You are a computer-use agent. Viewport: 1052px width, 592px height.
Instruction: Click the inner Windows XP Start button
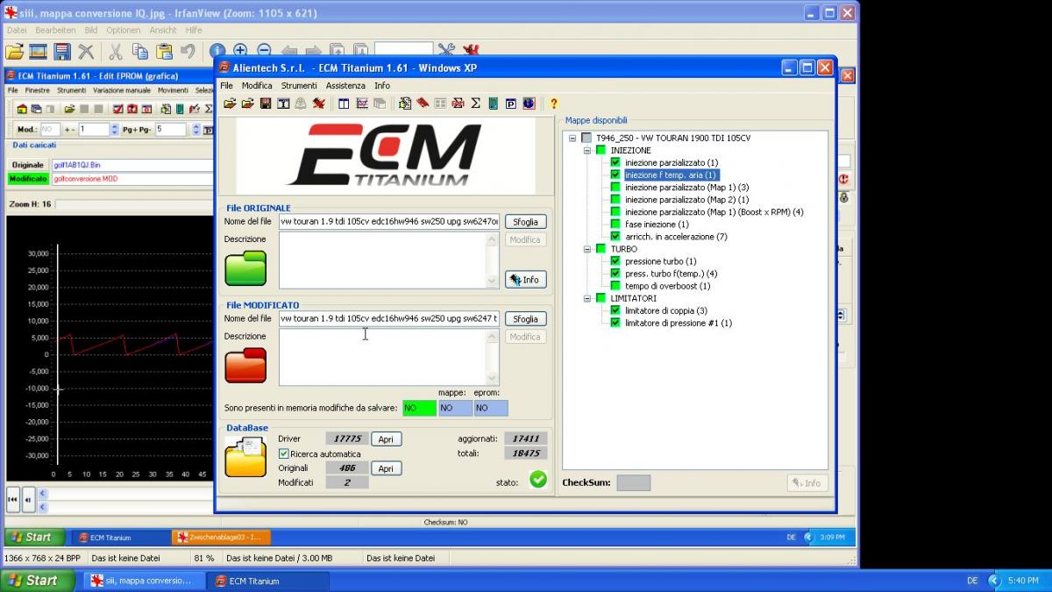(x=33, y=538)
